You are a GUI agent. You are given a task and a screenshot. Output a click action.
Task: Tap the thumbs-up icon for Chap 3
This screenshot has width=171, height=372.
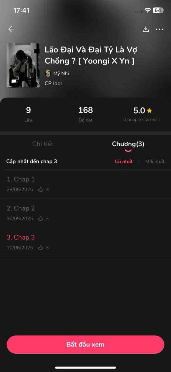[x=40, y=248]
